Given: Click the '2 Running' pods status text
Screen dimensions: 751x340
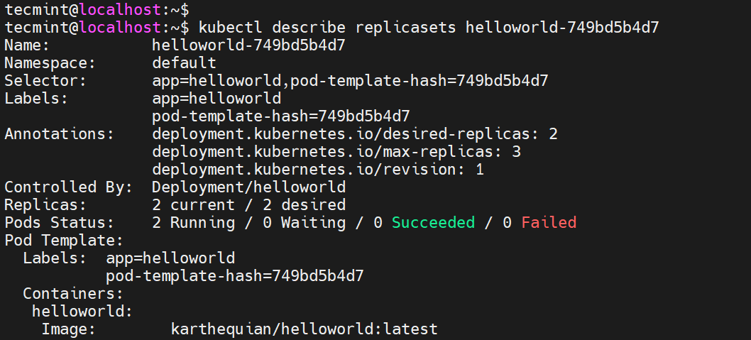Looking at the screenshot, I should point(193,223).
